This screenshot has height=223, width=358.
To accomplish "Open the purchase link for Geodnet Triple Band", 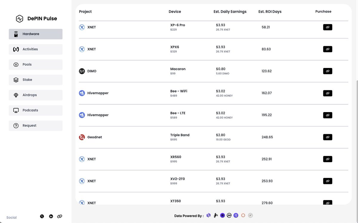I will 328,137.
